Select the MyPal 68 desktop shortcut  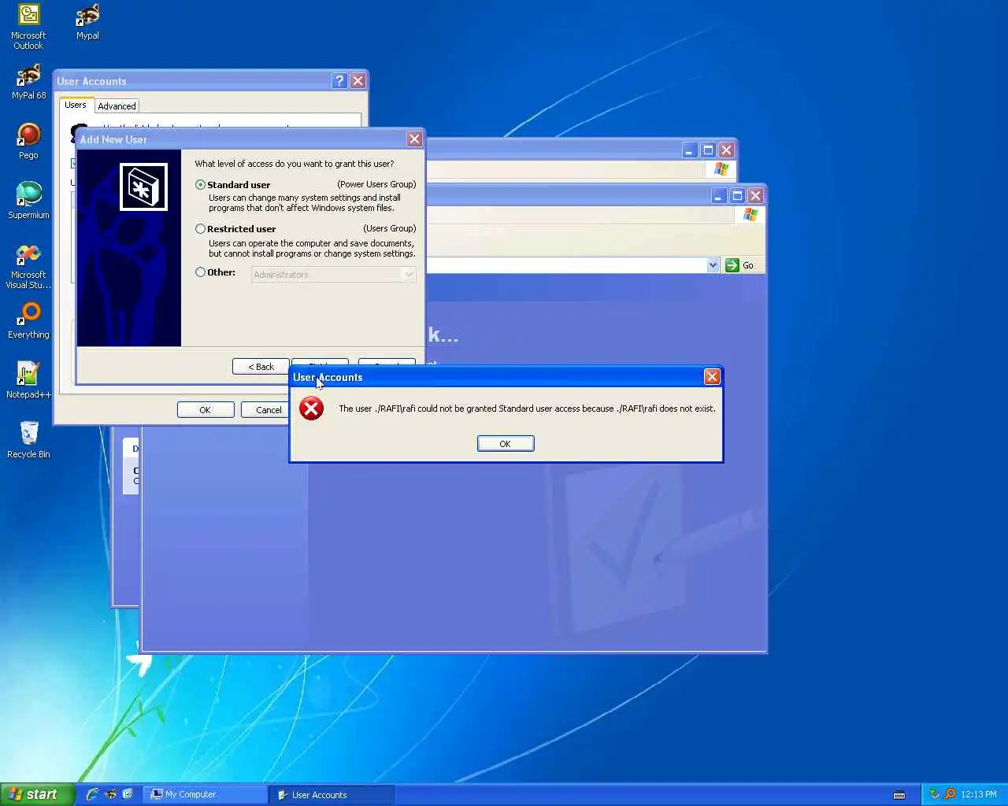coord(28,82)
